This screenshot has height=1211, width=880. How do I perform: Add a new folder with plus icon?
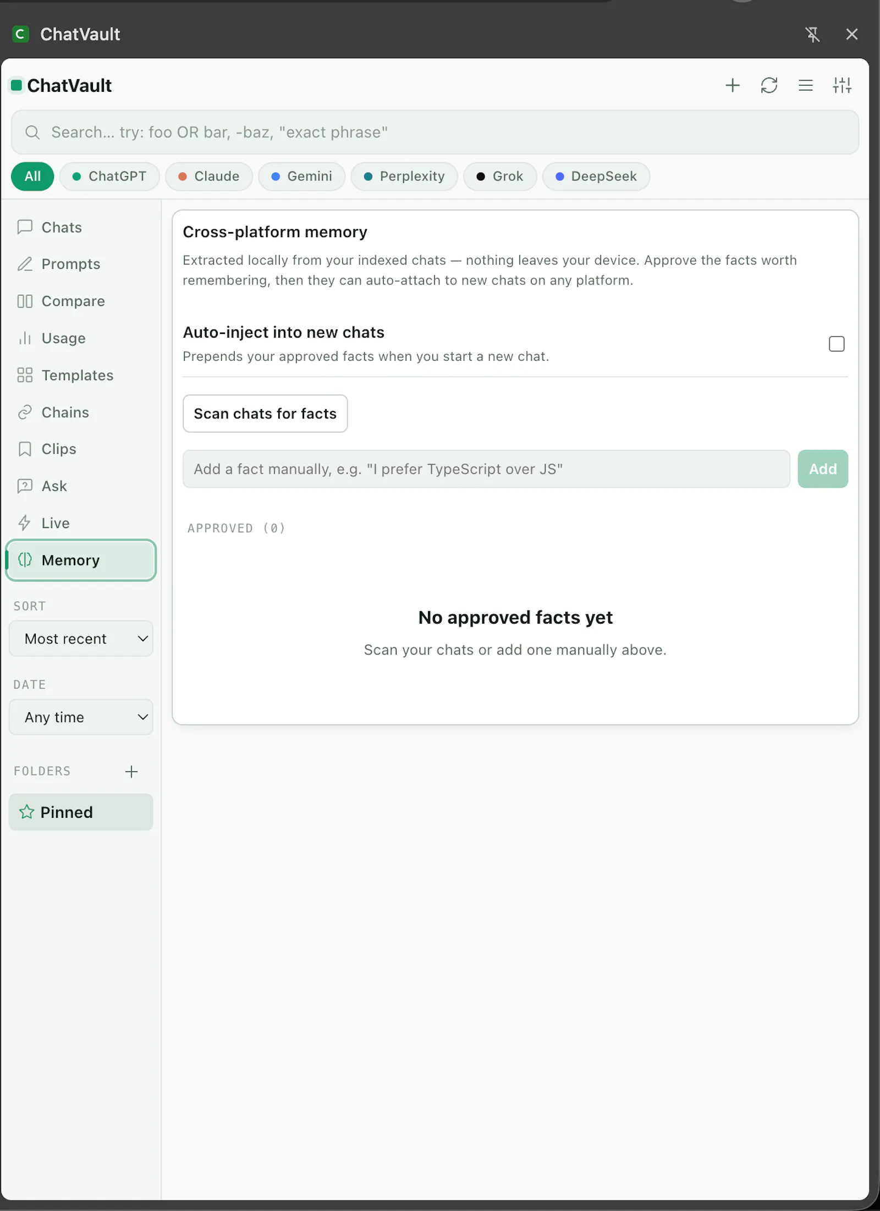coord(131,771)
